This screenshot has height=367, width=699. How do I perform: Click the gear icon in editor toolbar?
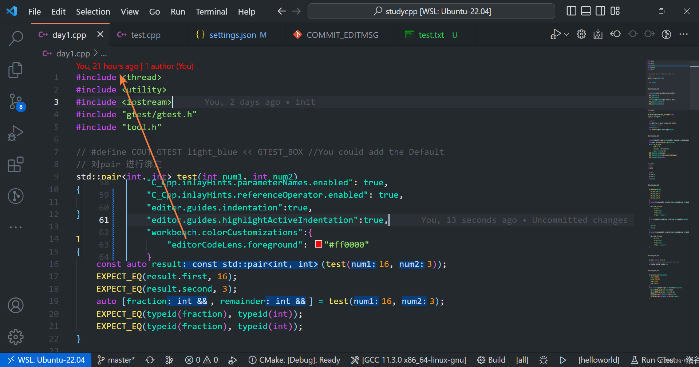(x=581, y=34)
